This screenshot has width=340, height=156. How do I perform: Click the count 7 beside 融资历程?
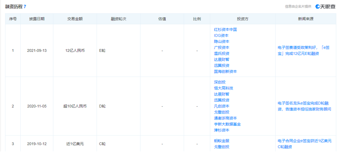25,7
